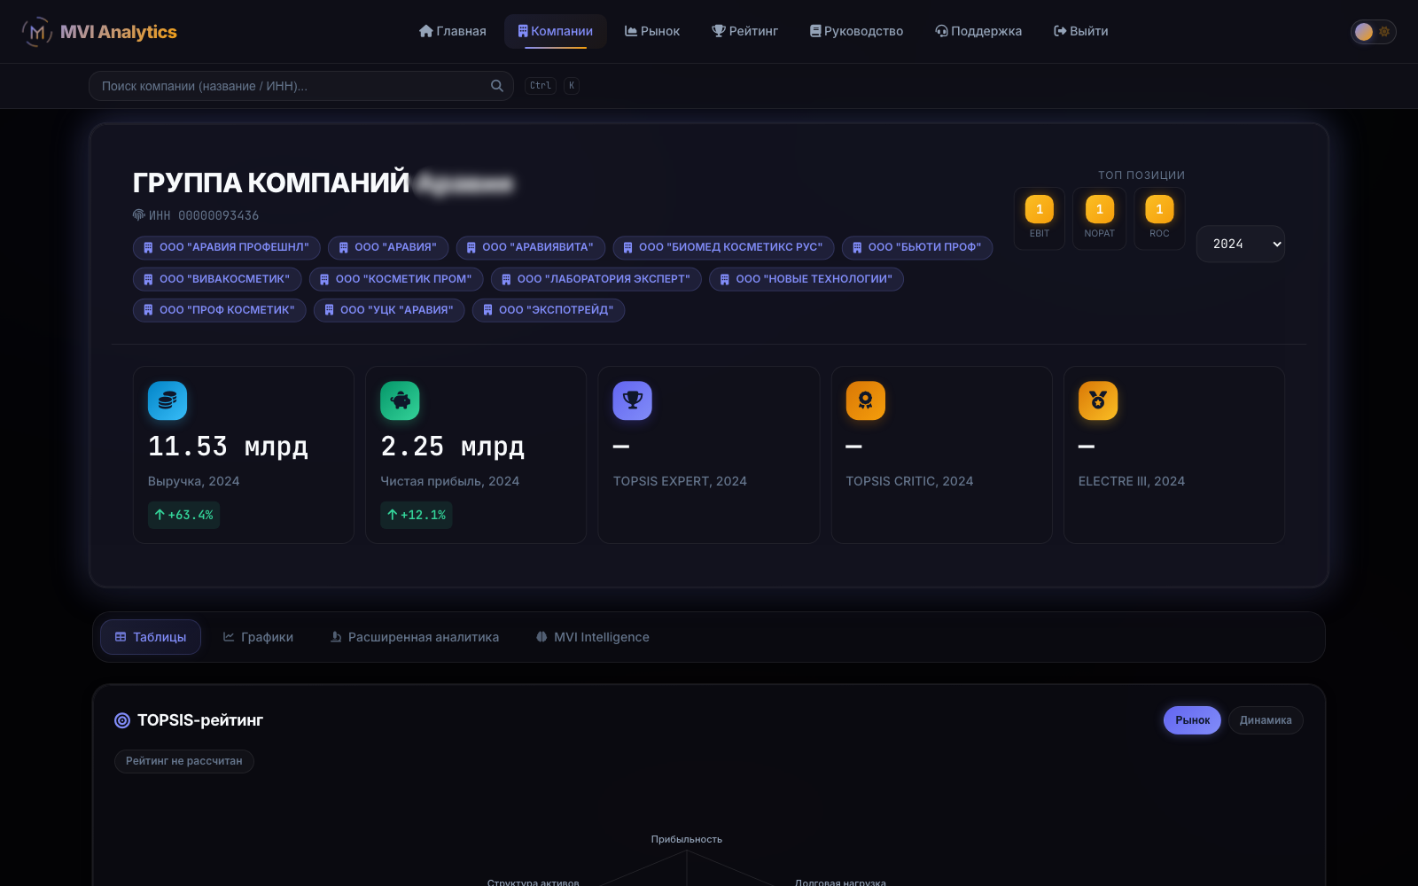This screenshot has height=886, width=1418.
Task: Open ООО "ЛАБОРАТОРИЯ ЭКСПЕРТ" company chip
Action: click(x=596, y=279)
